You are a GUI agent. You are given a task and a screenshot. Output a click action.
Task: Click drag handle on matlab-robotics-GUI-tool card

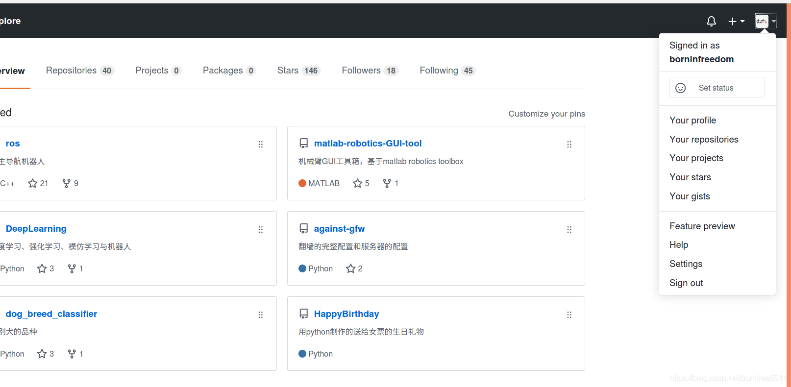click(x=569, y=144)
